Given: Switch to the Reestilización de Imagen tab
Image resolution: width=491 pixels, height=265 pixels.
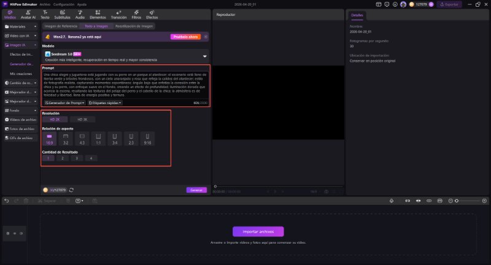Looking at the screenshot, I should (x=134, y=26).
